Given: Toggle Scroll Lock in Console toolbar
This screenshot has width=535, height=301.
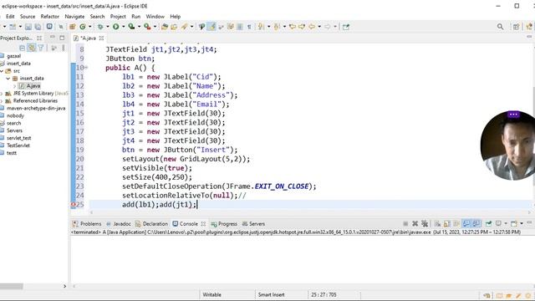Looking at the screenshot, I should coord(447,223).
